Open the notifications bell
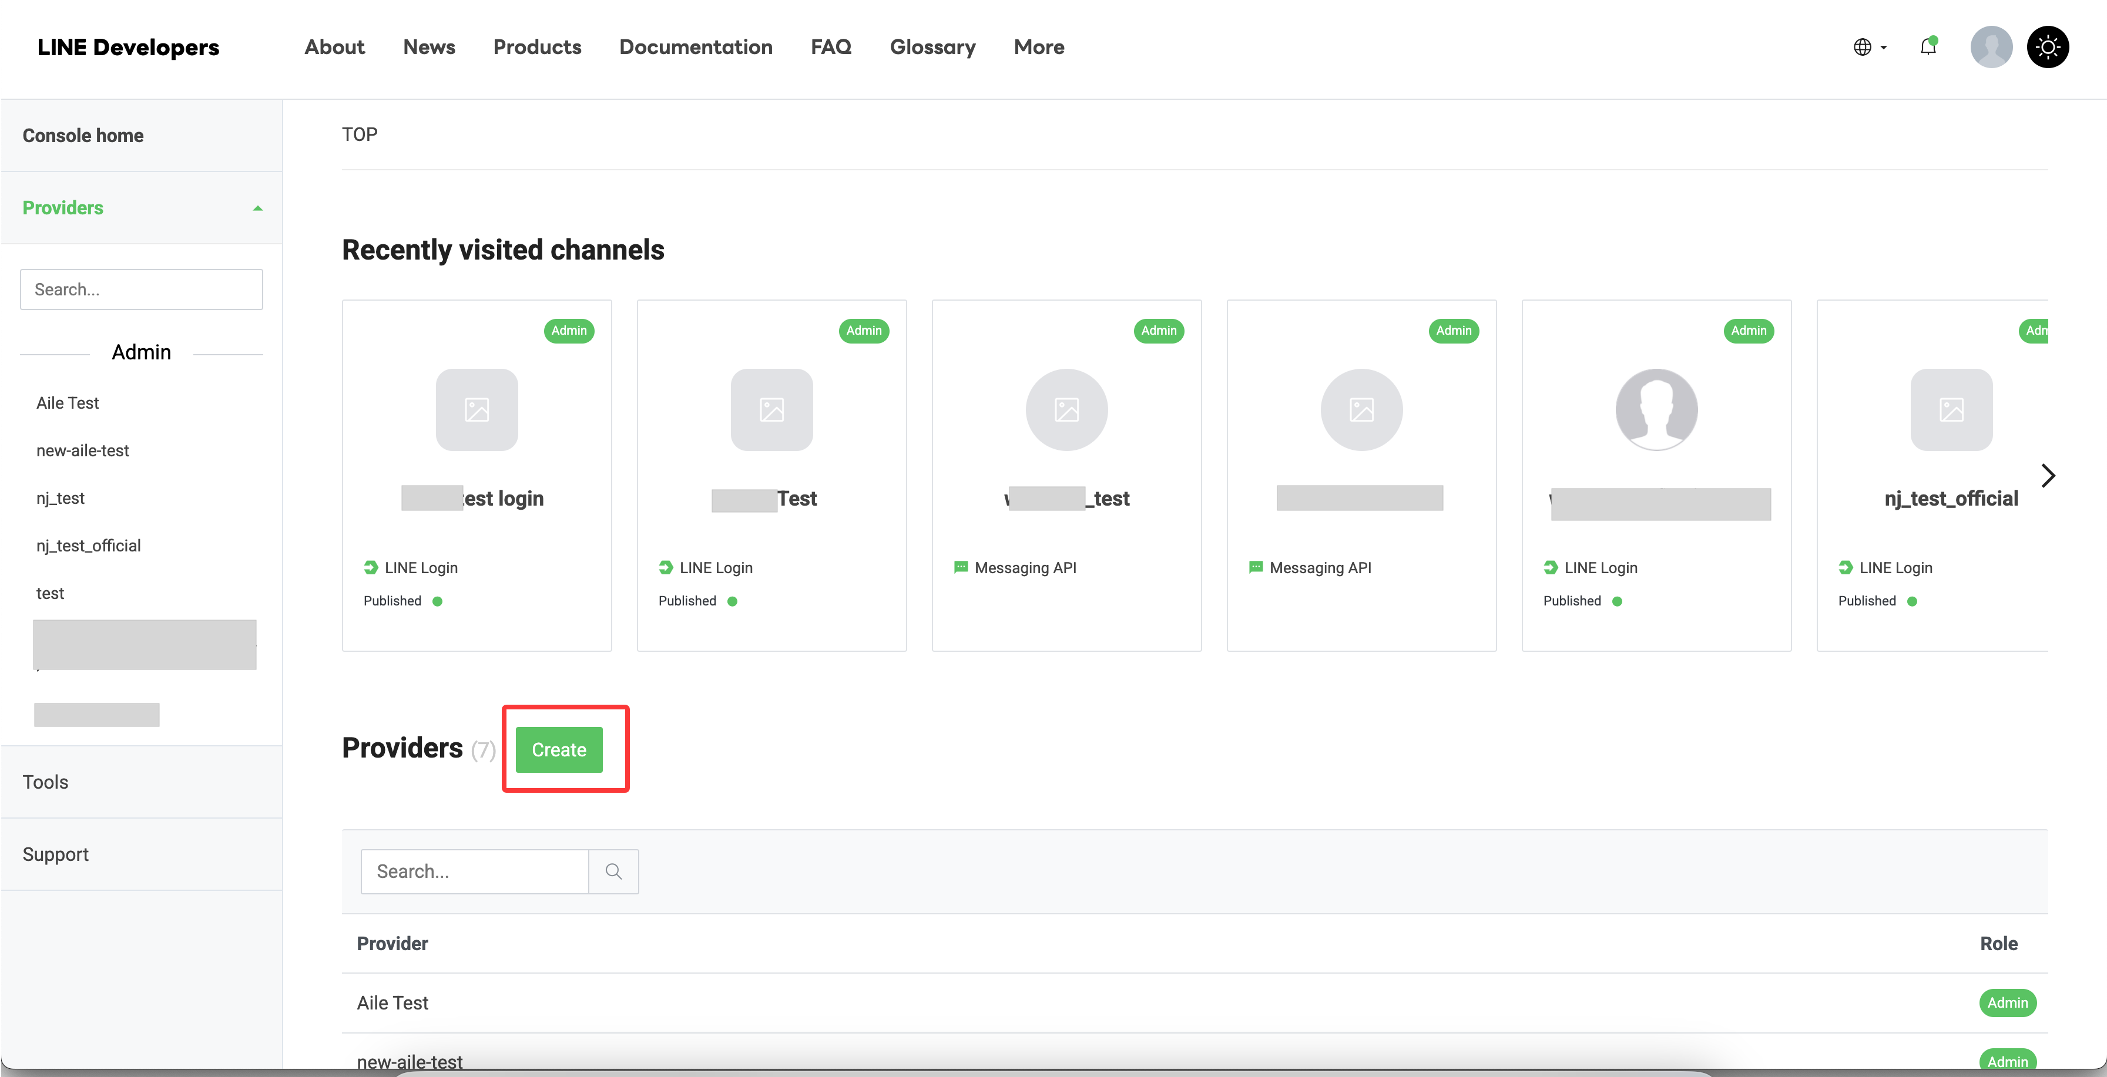Image resolution: width=2107 pixels, height=1077 pixels. 1928,46
